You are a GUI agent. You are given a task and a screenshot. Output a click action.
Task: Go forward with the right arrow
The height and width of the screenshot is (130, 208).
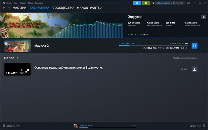point(9,8)
